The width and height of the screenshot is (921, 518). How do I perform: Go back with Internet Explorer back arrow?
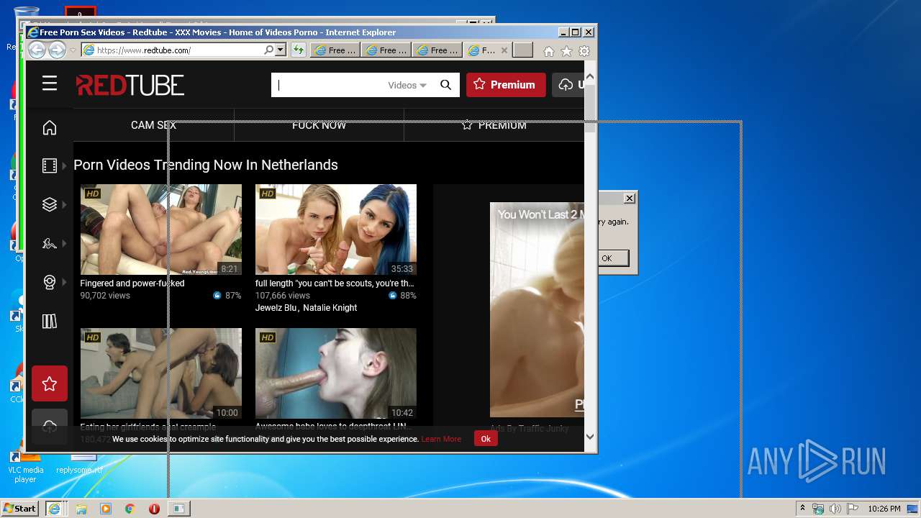(37, 50)
